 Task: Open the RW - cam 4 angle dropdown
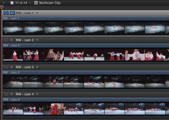[37, 94]
